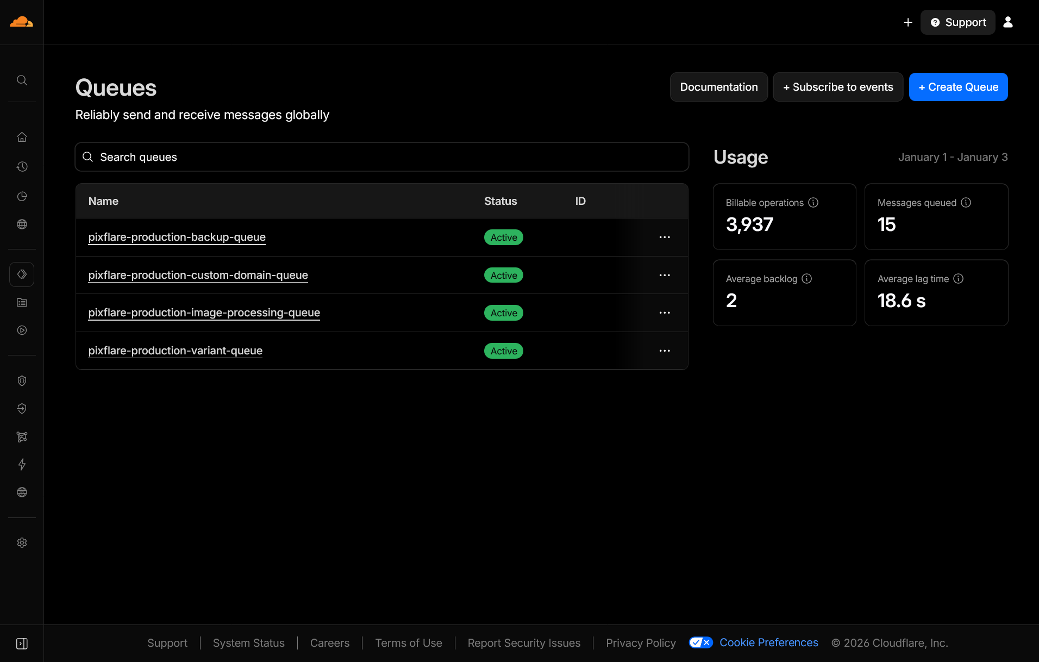Select the home icon in the sidebar

click(22, 137)
